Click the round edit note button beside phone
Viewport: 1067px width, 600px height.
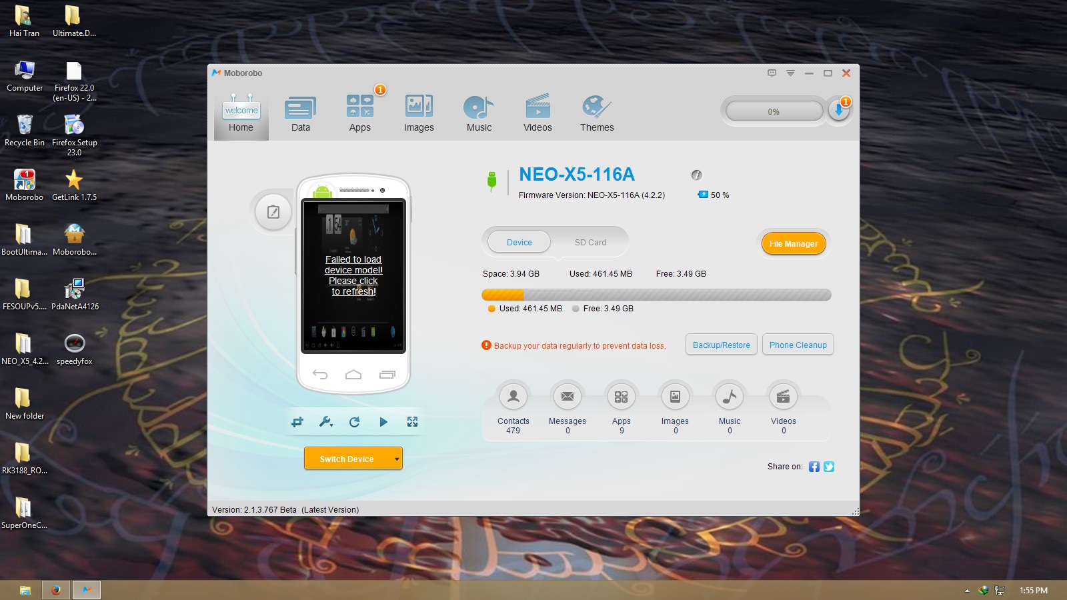273,212
